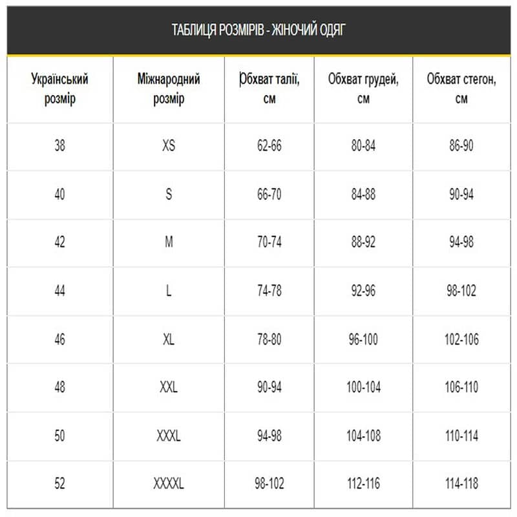Click the XXL size cell

click(169, 388)
